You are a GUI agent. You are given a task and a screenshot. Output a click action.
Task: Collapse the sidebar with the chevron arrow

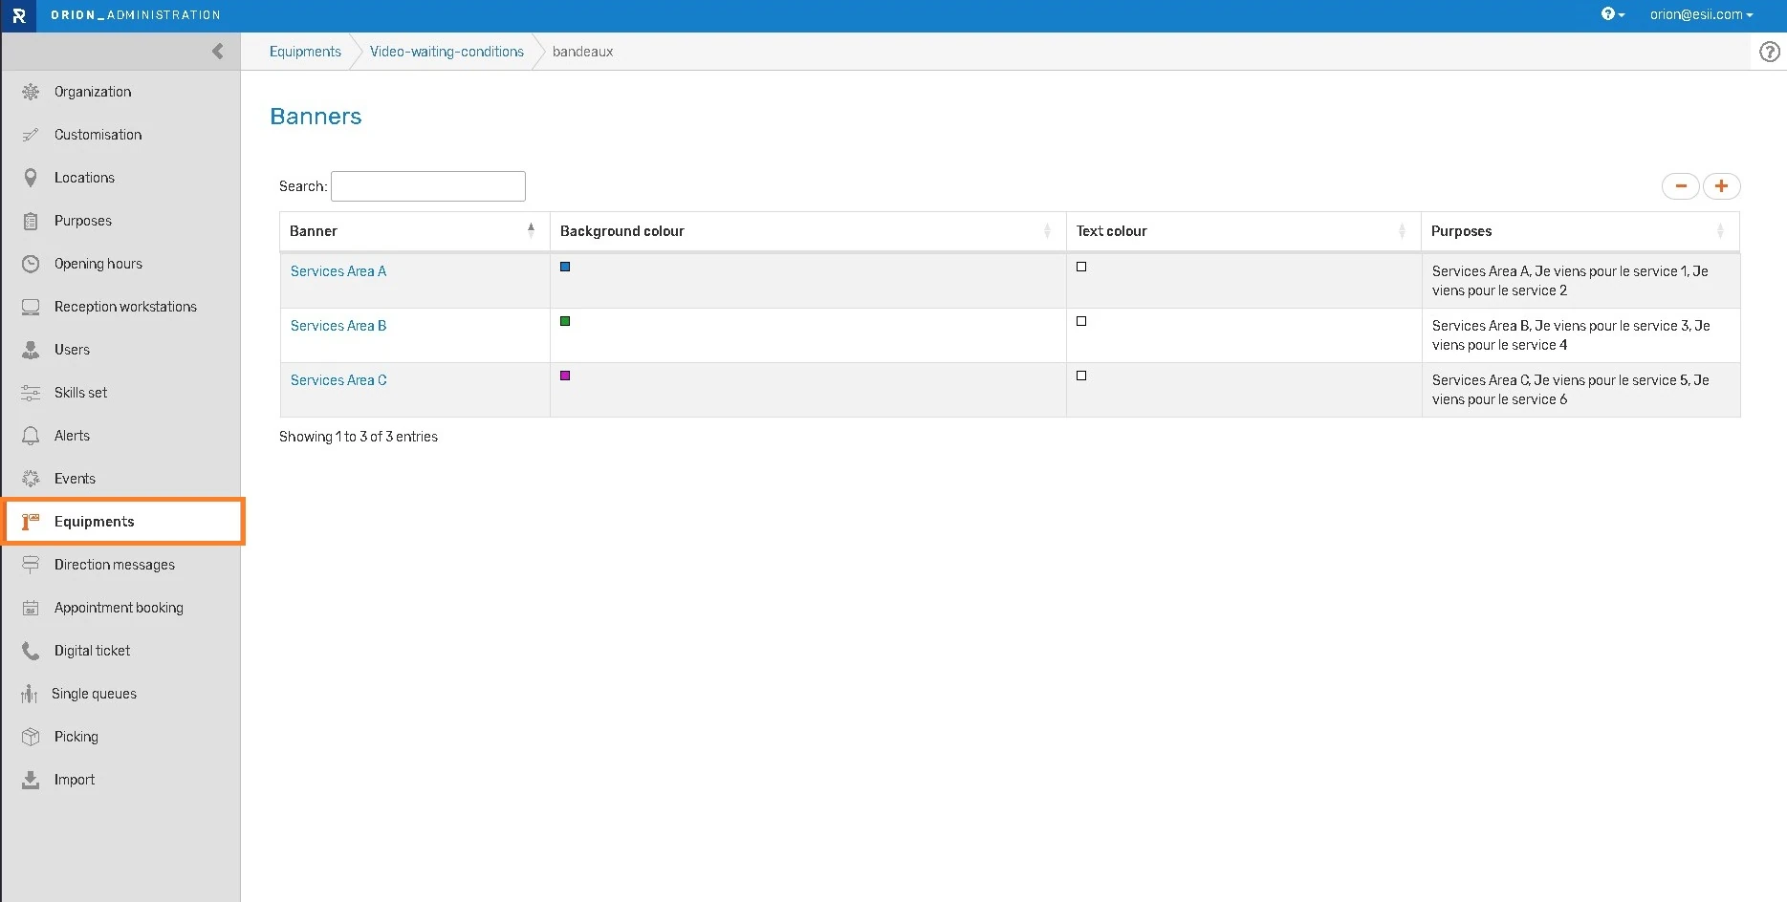218,52
